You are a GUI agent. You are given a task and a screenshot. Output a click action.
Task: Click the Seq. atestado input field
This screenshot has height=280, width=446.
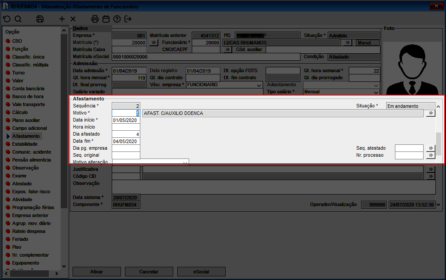coord(409,148)
